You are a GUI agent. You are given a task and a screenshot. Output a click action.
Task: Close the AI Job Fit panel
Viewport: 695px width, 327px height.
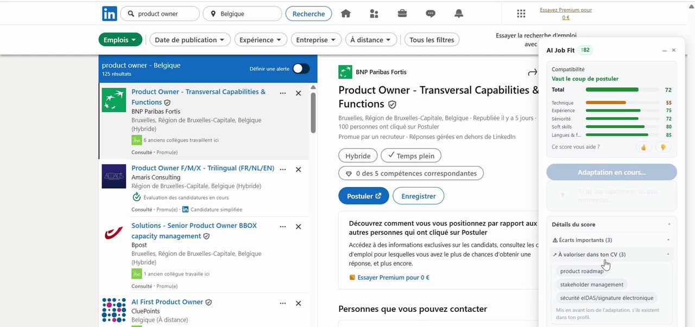[x=674, y=50]
